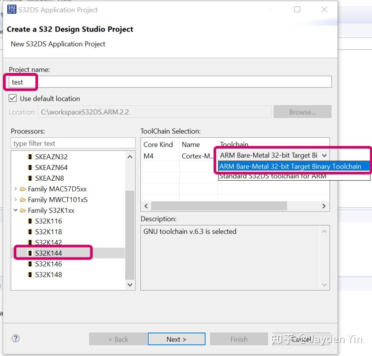Expand the Family MAC57D5xx tree node
Screen dimensions: 372x356
[x=16, y=189]
